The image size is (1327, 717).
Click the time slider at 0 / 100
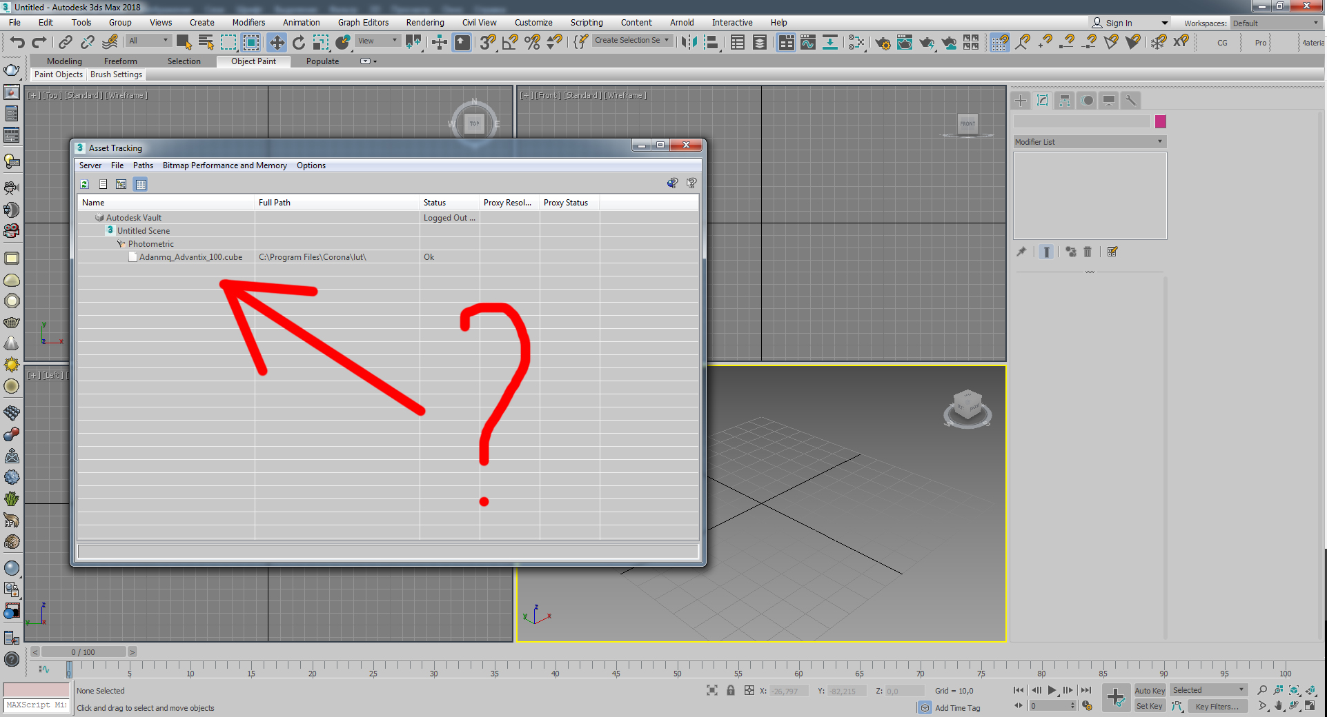[83, 652]
